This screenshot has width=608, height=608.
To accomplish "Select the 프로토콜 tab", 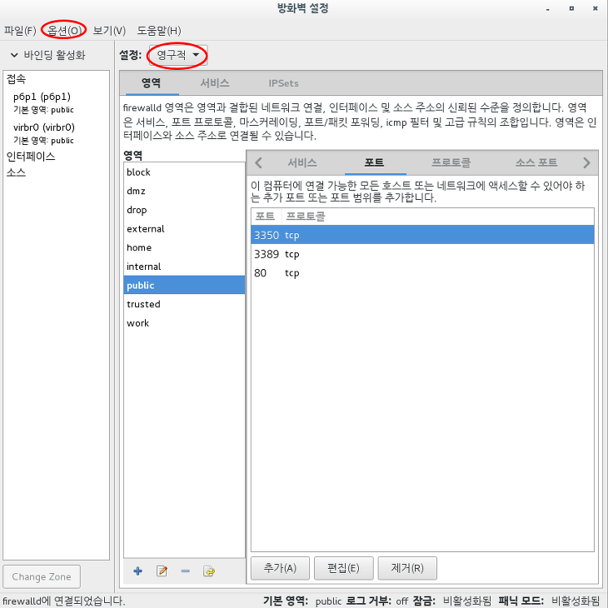I will coord(451,162).
